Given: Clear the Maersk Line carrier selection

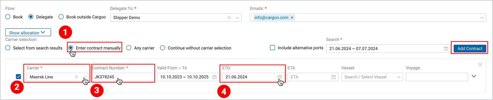Looking at the screenshot, I should click(77, 77).
